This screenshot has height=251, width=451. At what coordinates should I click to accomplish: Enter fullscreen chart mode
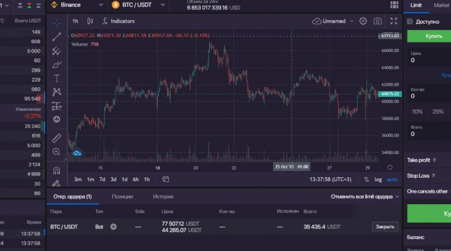[393, 21]
